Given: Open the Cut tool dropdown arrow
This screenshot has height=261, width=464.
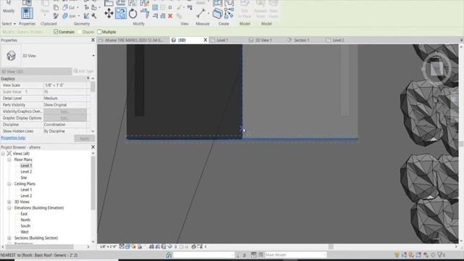Looking at the screenshot, I should pyautogui.click(x=78, y=7).
